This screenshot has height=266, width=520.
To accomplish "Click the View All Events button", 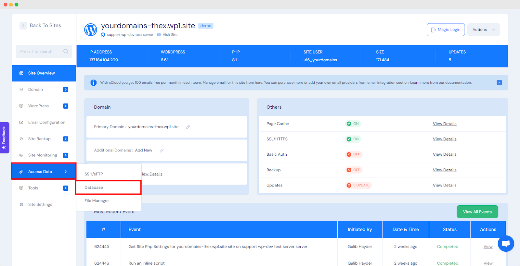I will (477, 212).
